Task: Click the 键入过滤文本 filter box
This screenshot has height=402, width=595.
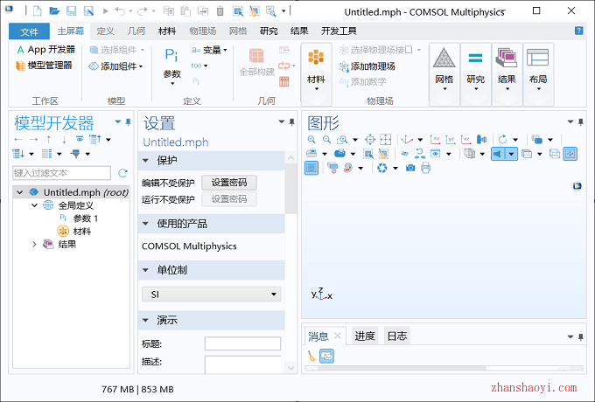Action: 61,173
